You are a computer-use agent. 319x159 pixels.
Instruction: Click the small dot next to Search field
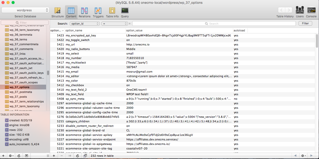tap(130, 24)
